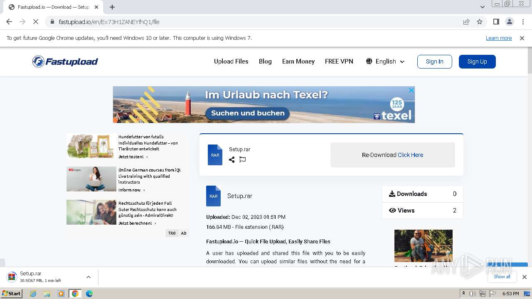Viewport: 532px width, 299px height.
Task: Open the Blog menu item
Action: tap(265, 61)
